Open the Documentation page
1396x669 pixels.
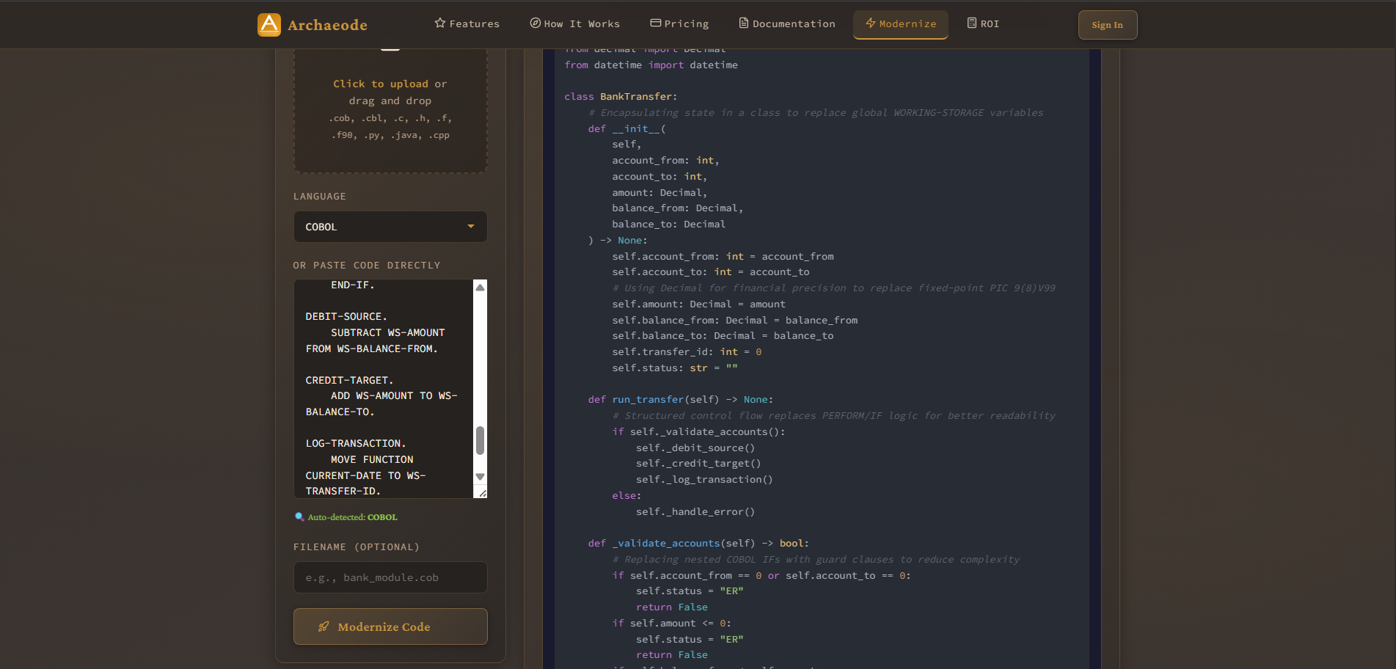[786, 23]
